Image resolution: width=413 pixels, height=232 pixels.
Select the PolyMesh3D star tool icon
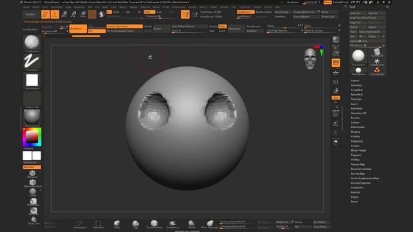coord(377,62)
